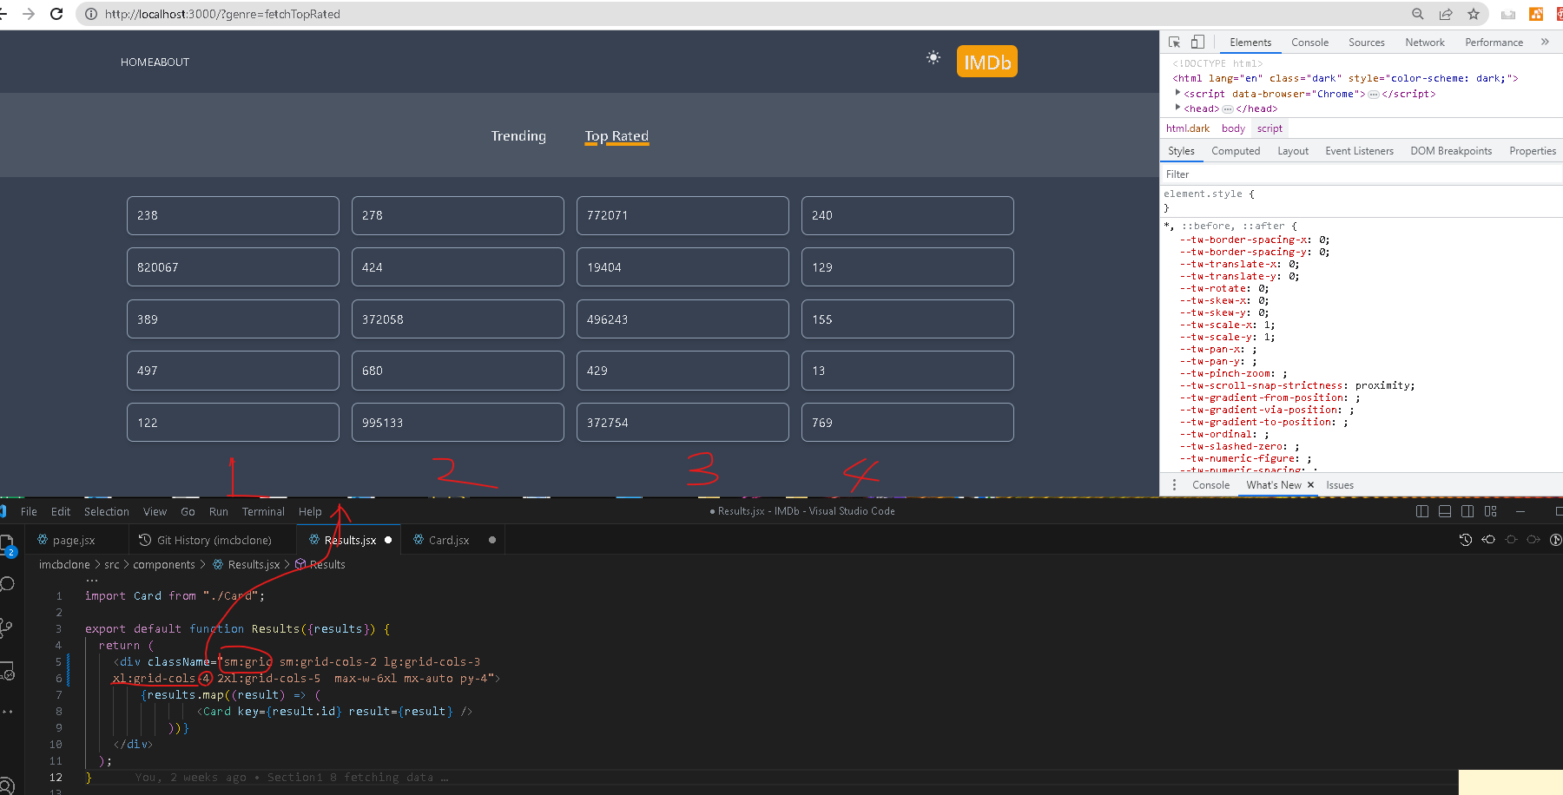Close the What's New drawer tab
Viewport: 1563px width, 795px height.
1310,485
